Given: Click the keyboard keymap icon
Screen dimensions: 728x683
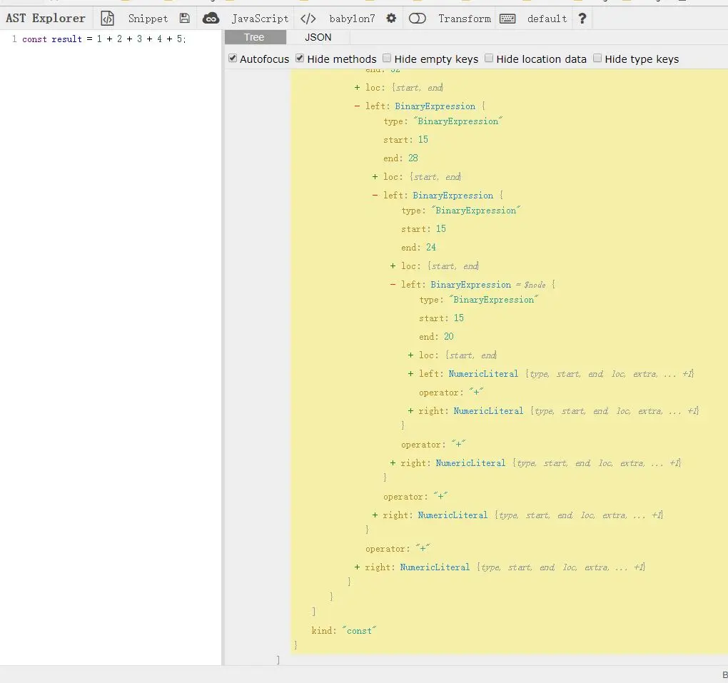Looking at the screenshot, I should [507, 19].
